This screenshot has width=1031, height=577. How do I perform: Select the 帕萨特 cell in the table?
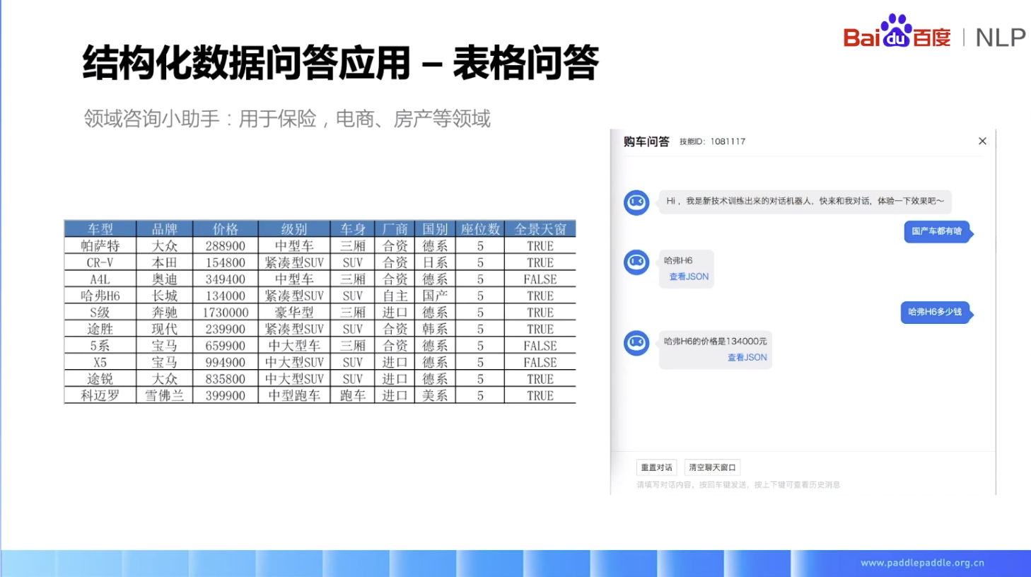100,246
